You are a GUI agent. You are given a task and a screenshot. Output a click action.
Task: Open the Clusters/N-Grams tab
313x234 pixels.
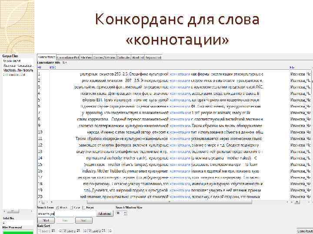pos(105,58)
